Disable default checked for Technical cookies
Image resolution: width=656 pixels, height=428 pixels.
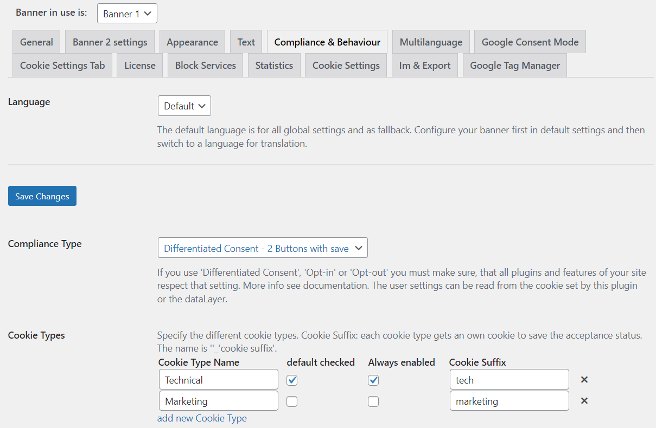pos(291,380)
